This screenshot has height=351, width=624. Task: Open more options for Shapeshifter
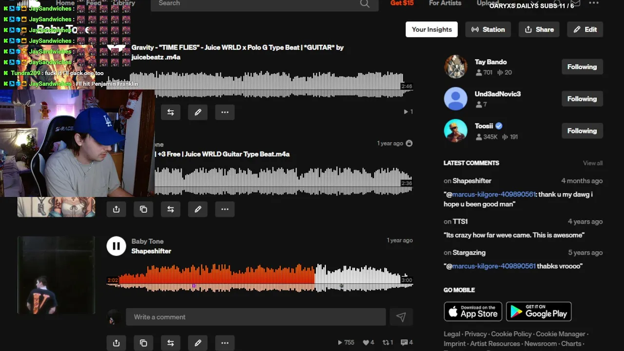coord(225,343)
